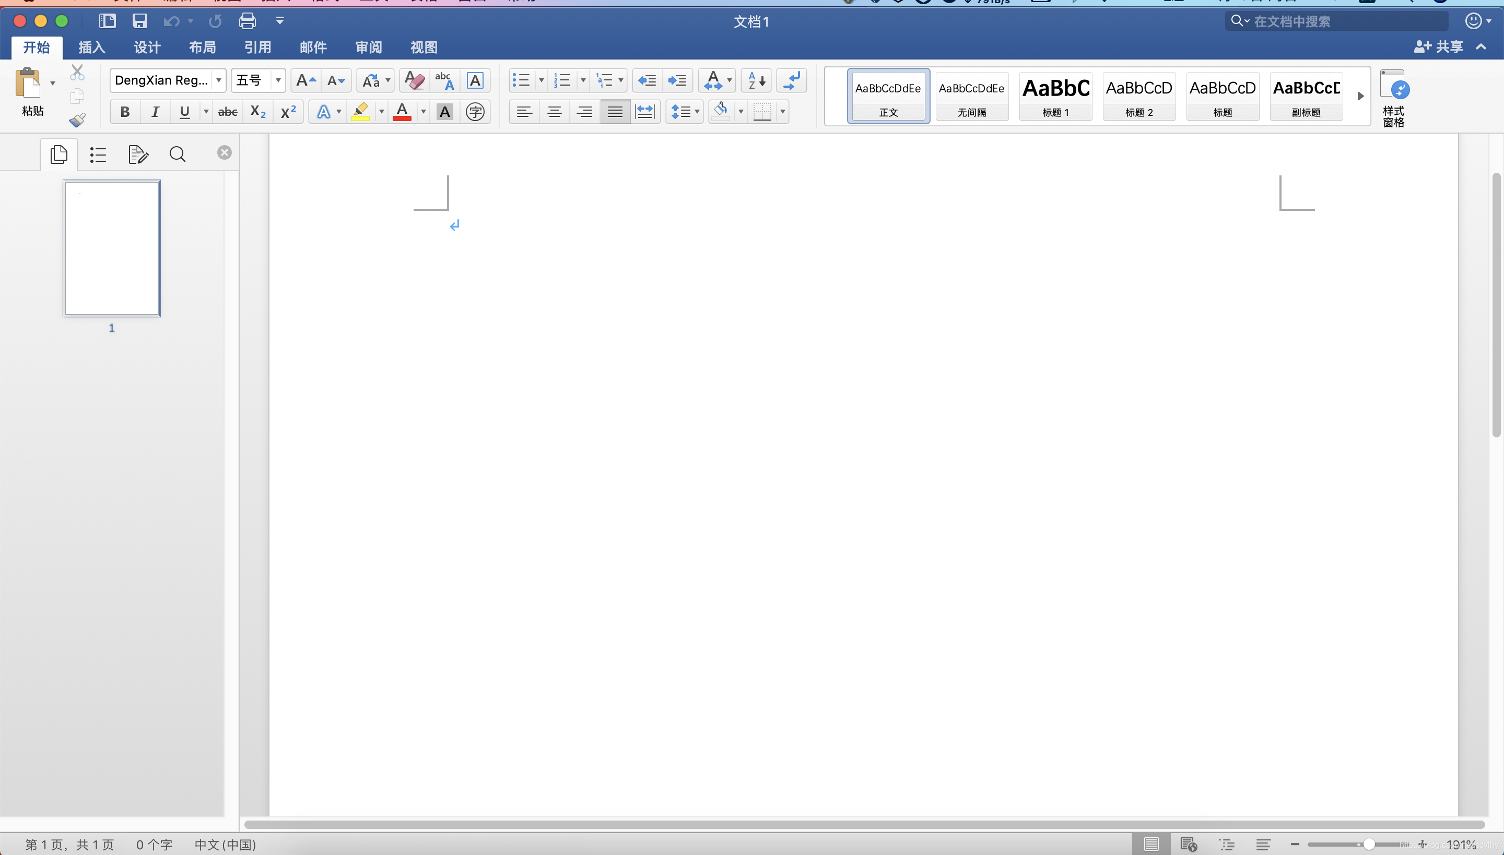Click the increase indent icon
Viewport: 1504px width, 855px height.
tap(677, 80)
